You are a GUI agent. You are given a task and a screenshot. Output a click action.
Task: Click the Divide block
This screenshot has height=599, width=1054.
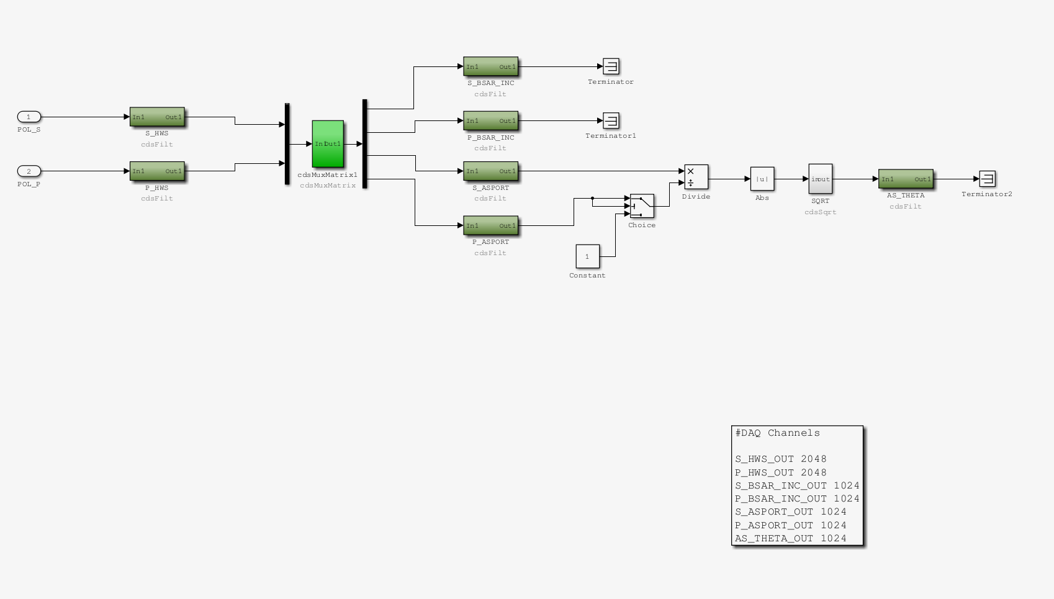(696, 177)
